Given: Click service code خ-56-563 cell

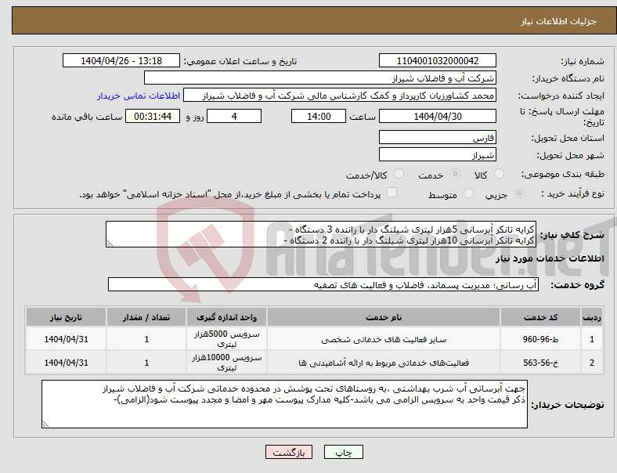Looking at the screenshot, I should click(541, 363).
